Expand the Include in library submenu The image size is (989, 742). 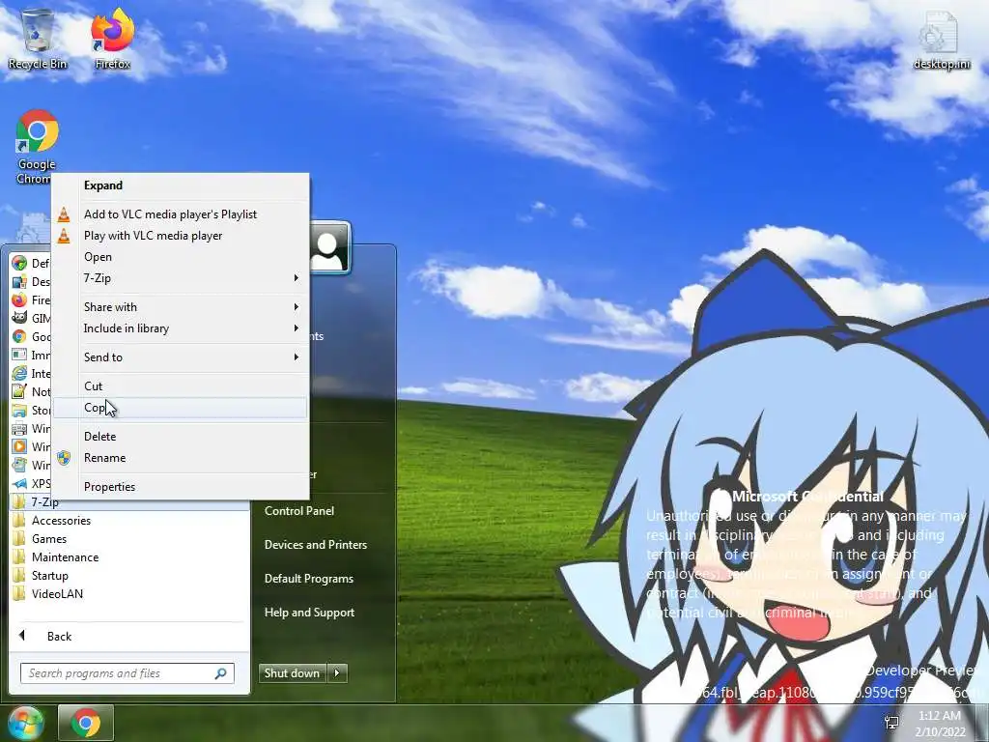click(x=180, y=328)
